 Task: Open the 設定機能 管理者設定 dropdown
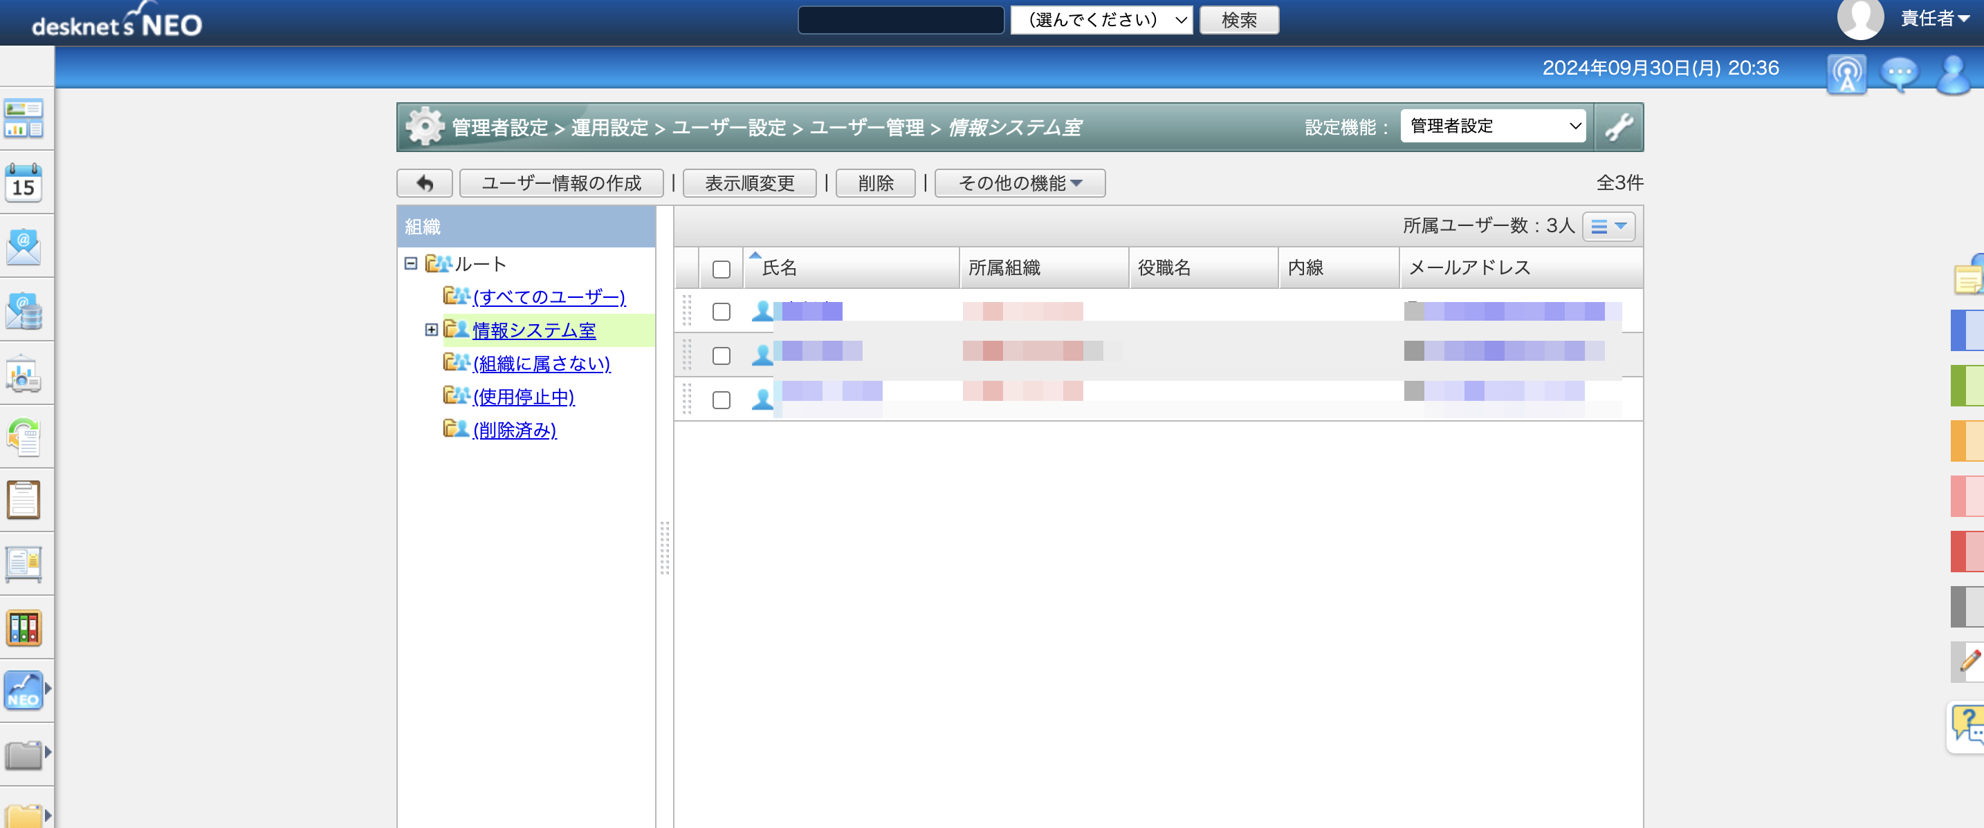(x=1494, y=126)
